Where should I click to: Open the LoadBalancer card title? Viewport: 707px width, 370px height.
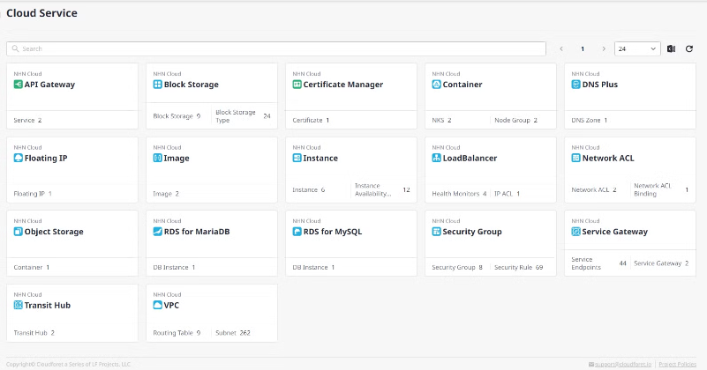[x=470, y=158]
